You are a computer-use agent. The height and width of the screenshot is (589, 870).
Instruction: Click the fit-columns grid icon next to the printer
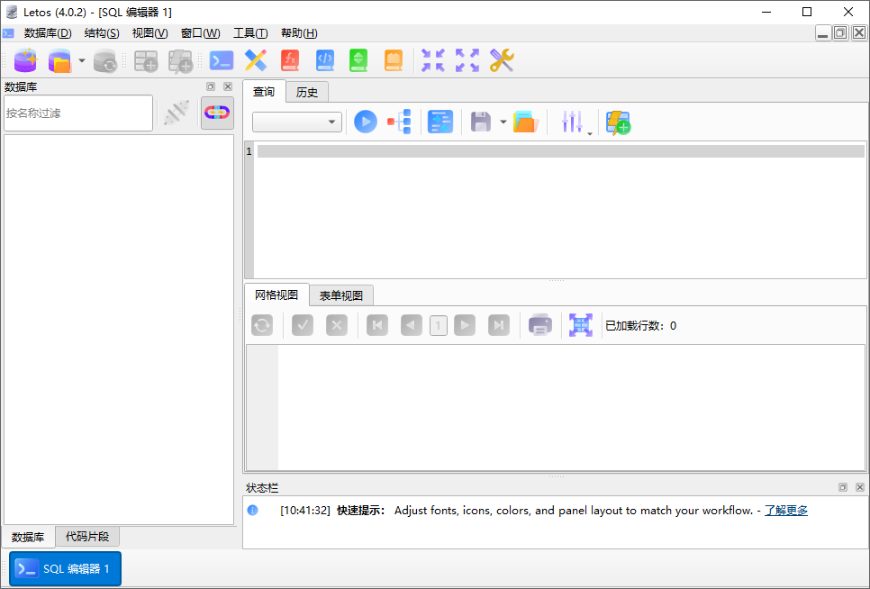tap(581, 325)
